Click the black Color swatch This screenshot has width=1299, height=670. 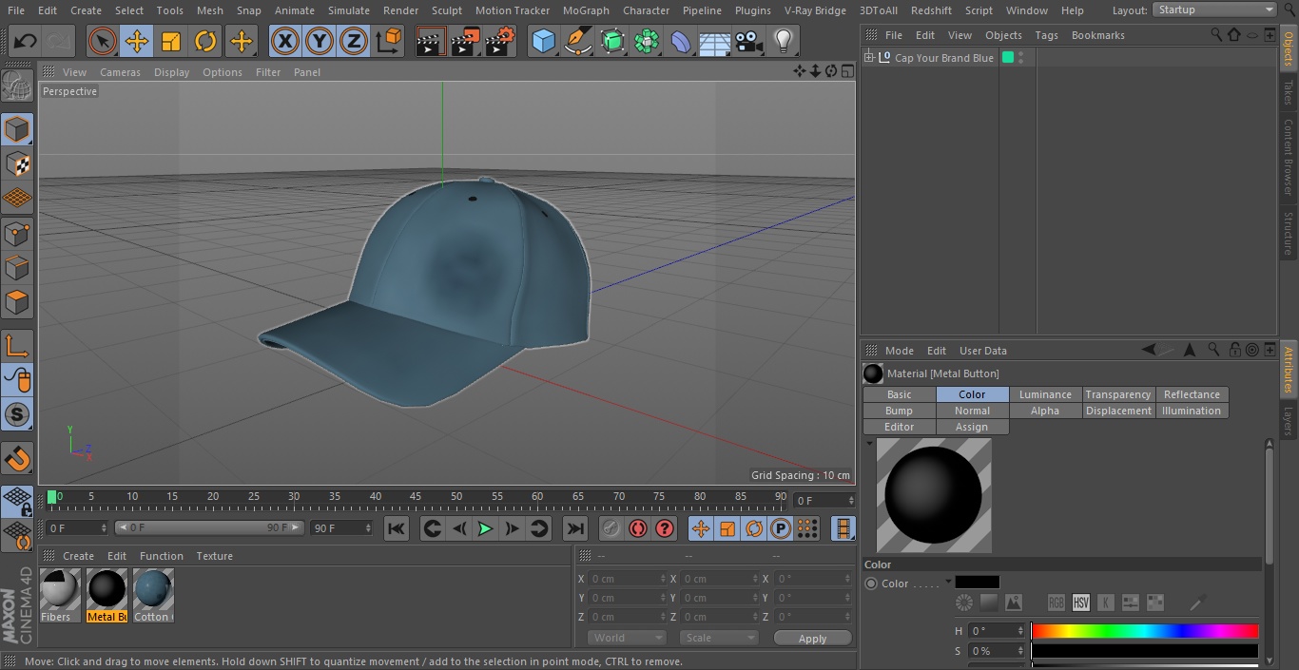coord(977,583)
